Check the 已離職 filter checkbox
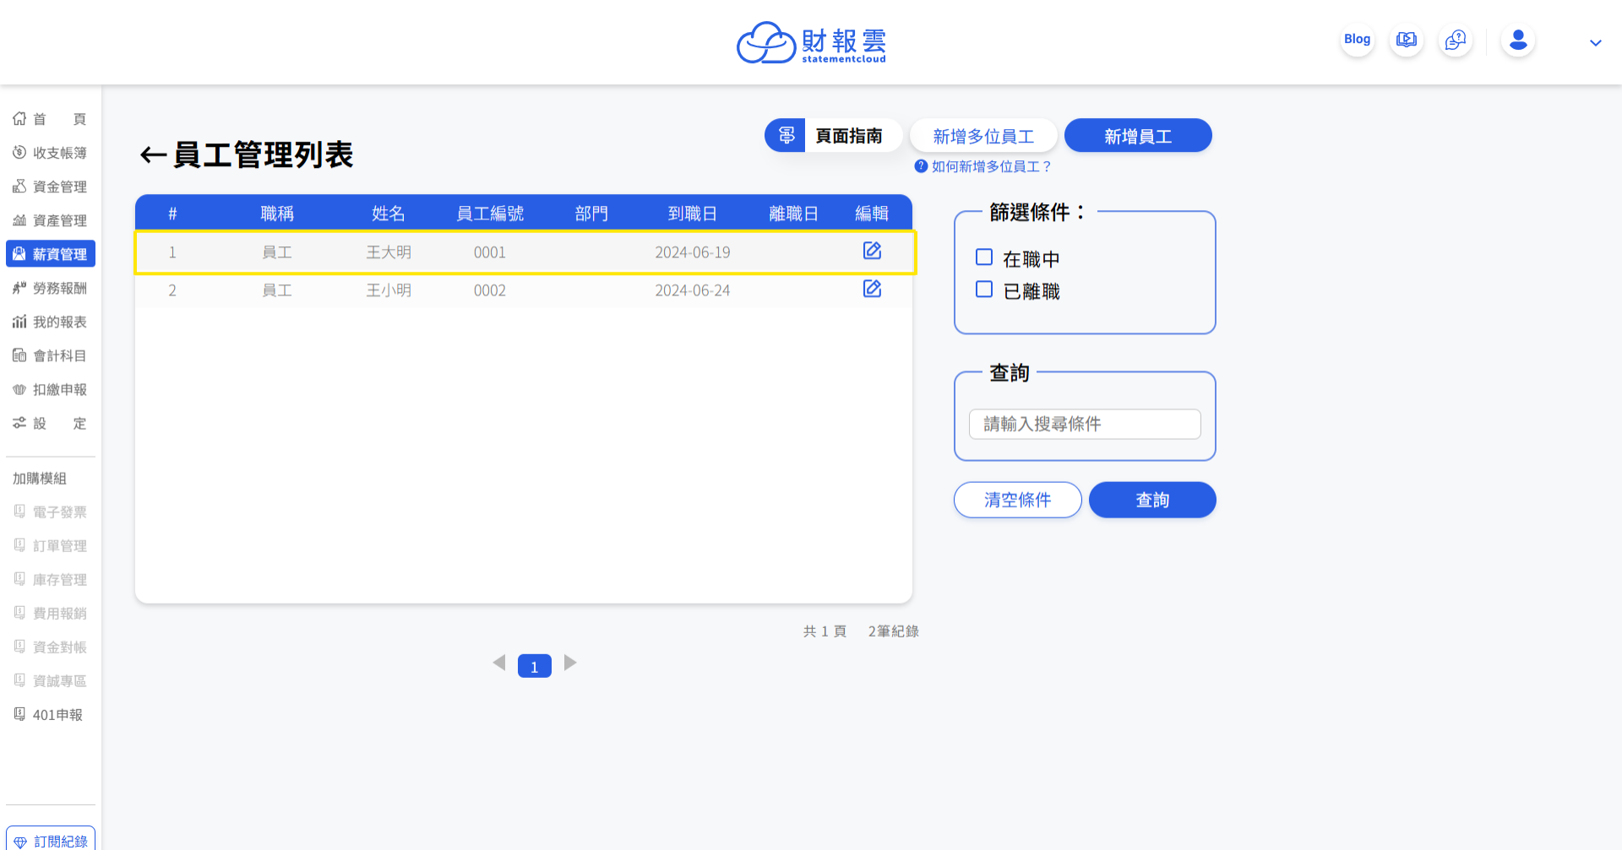The width and height of the screenshot is (1622, 850). (x=984, y=290)
